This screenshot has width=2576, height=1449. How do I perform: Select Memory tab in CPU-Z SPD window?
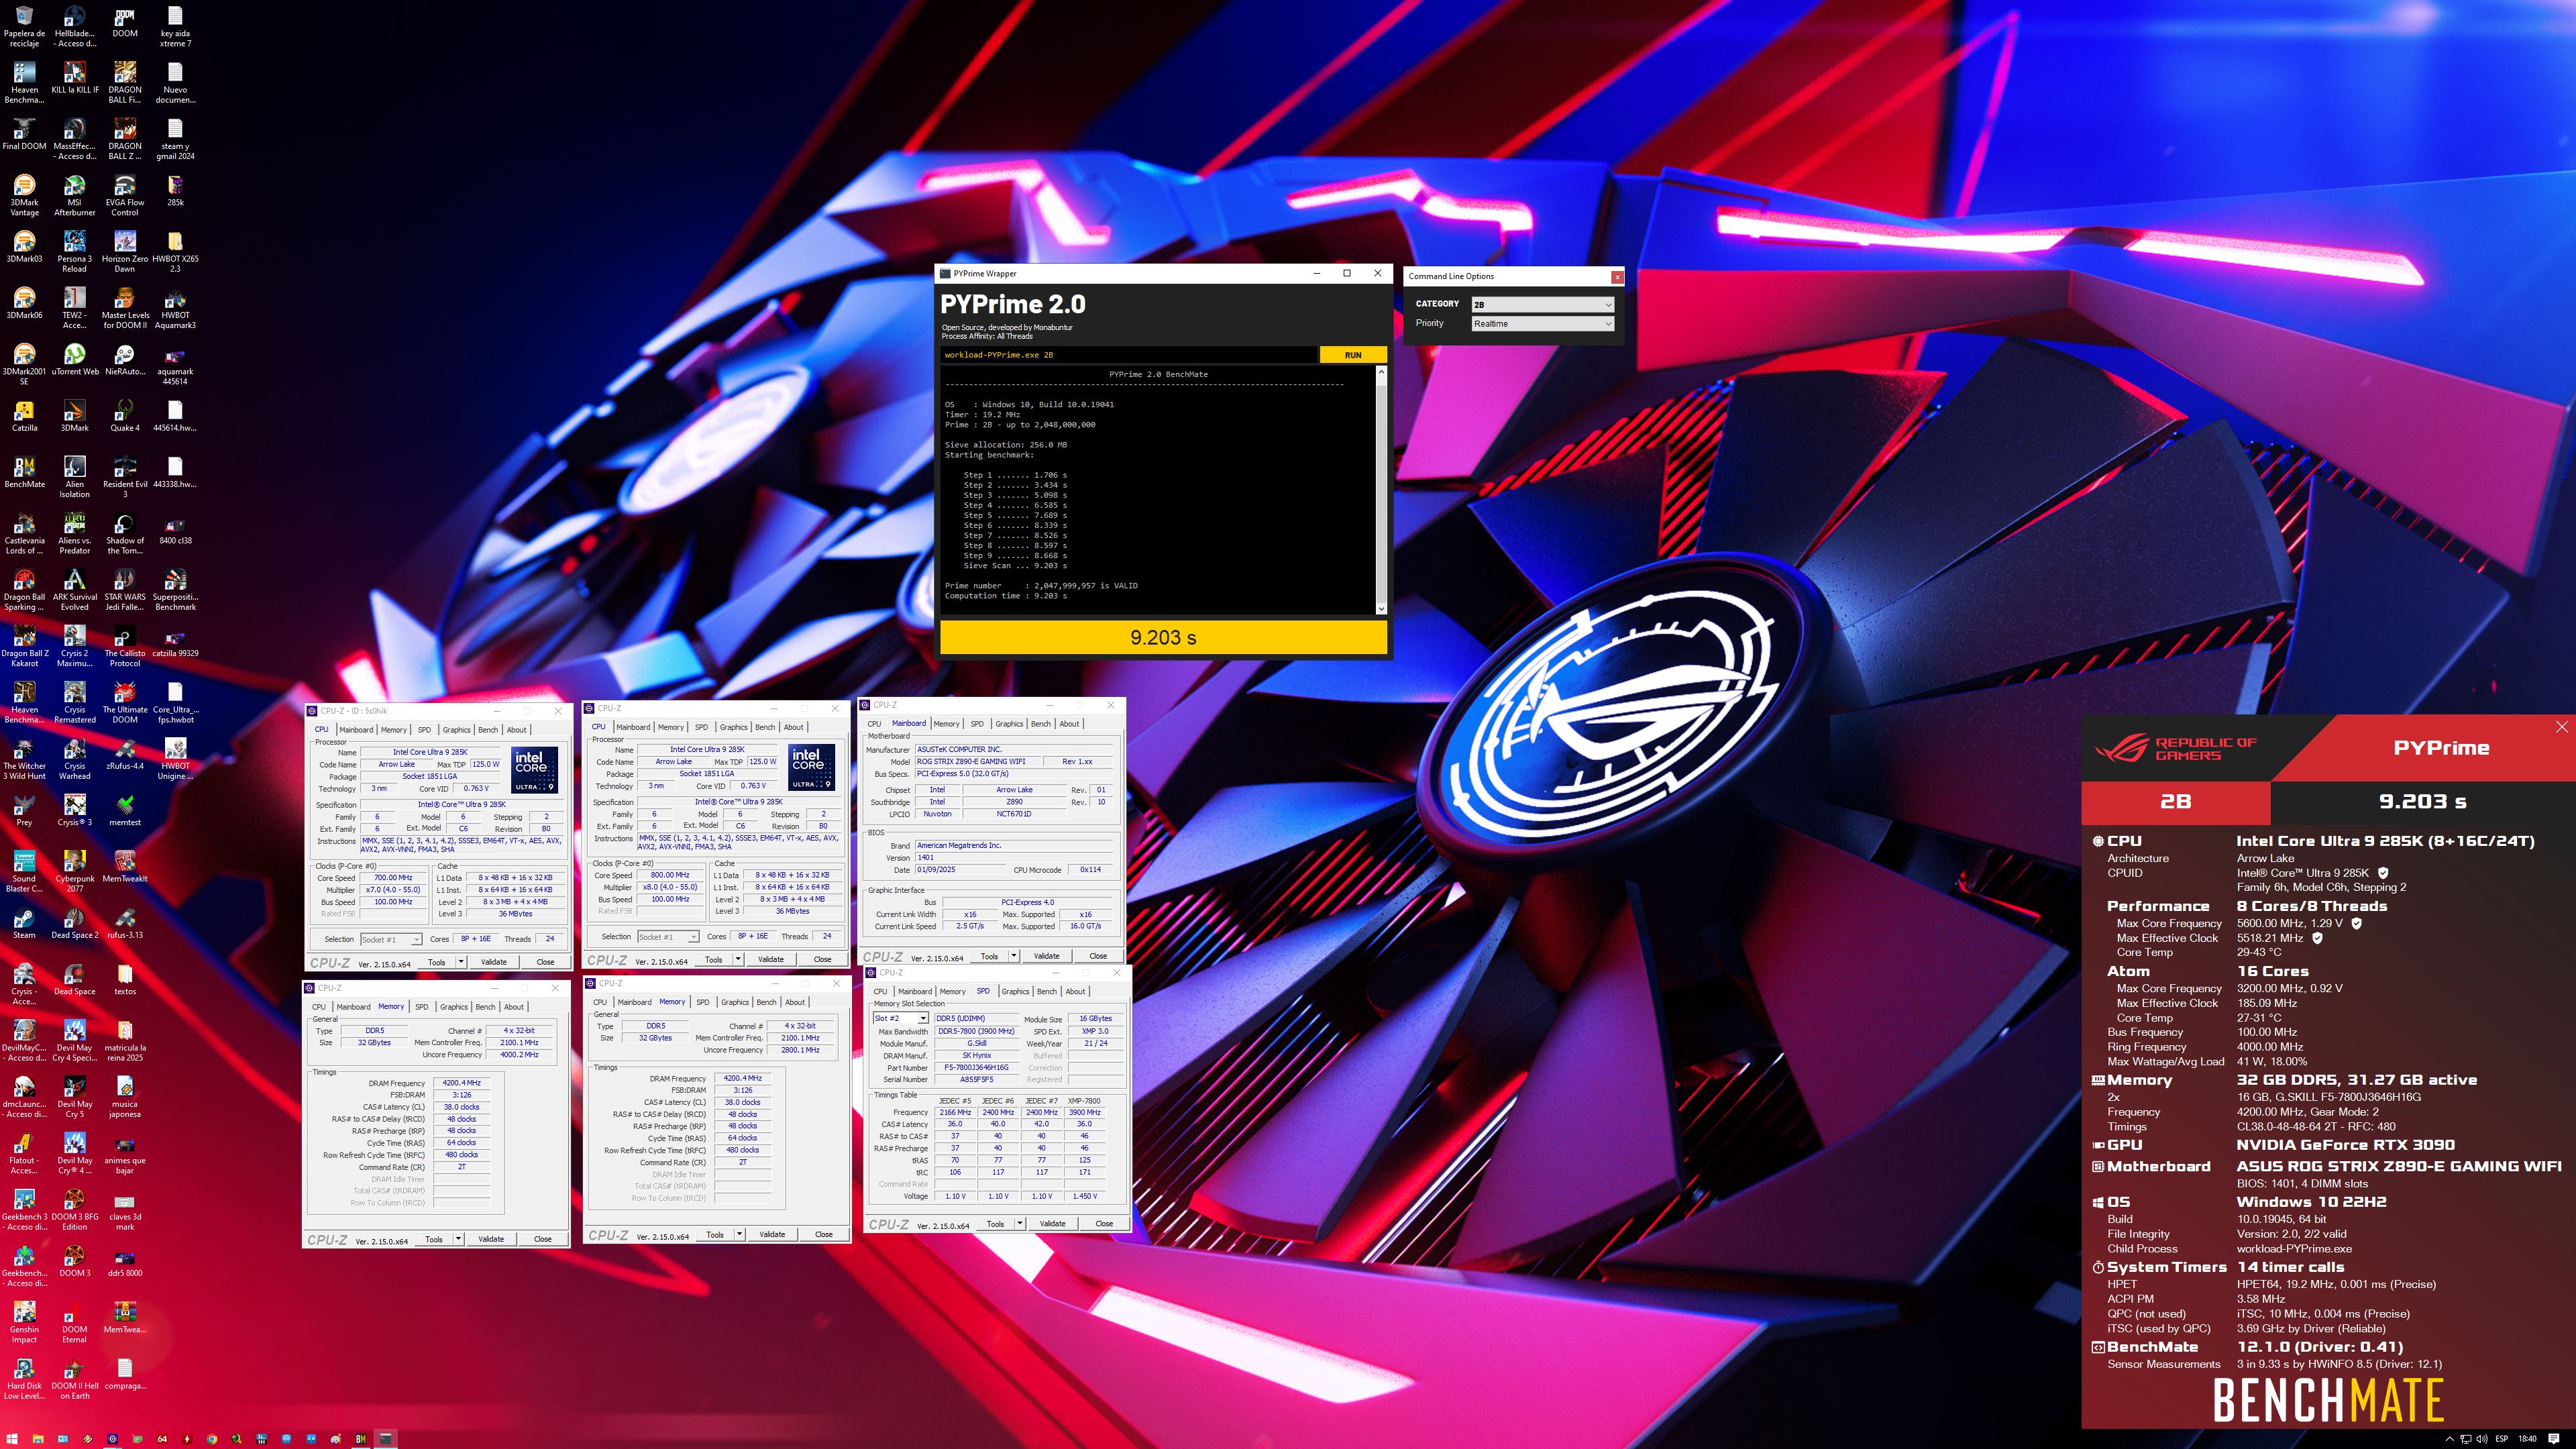[952, 992]
